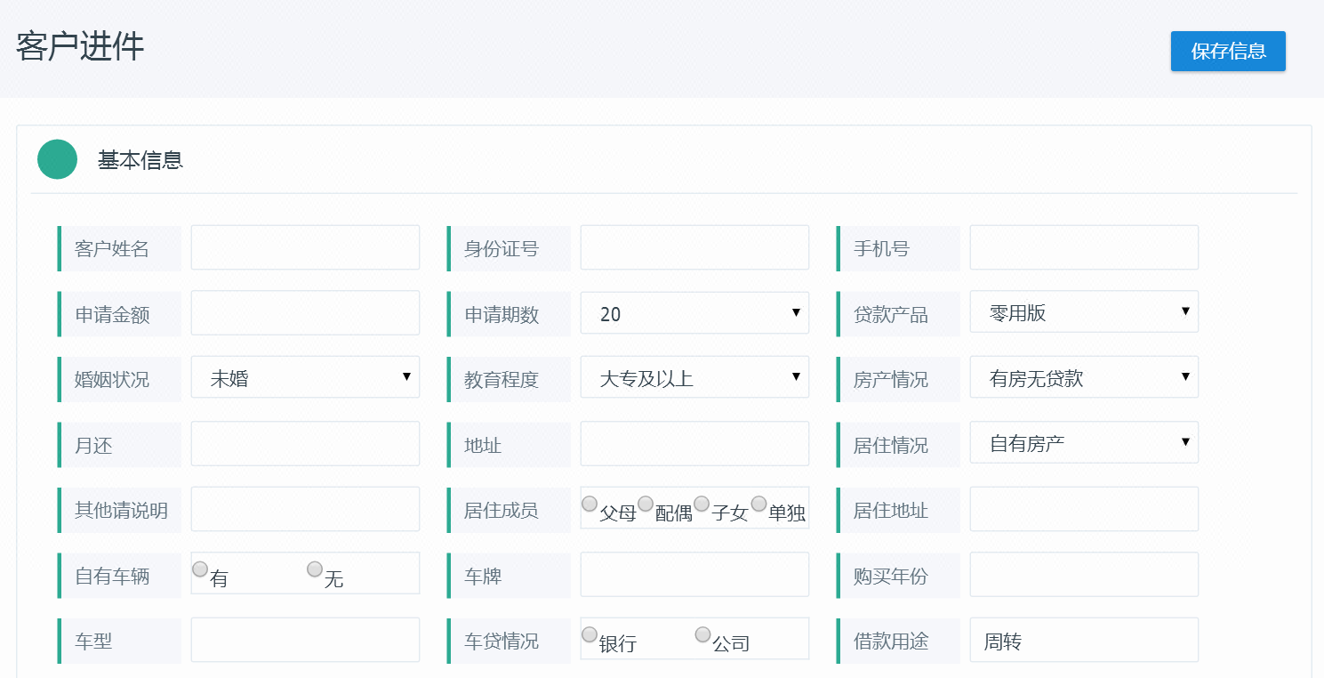Image resolution: width=1324 pixels, height=678 pixels.
Task: Choose 银行 for 车贷情况
Action: click(590, 634)
